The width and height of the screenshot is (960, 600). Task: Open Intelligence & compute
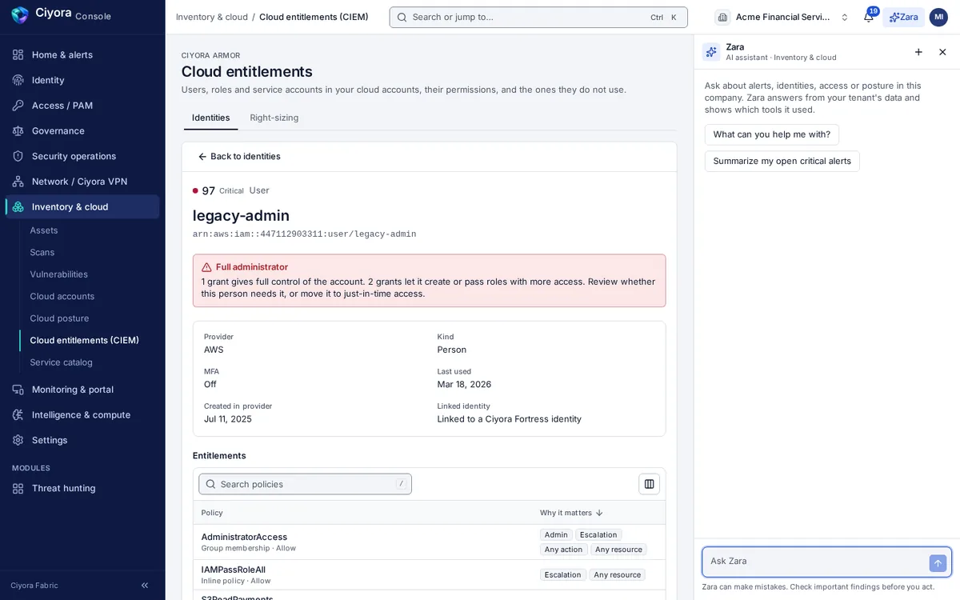82,414
